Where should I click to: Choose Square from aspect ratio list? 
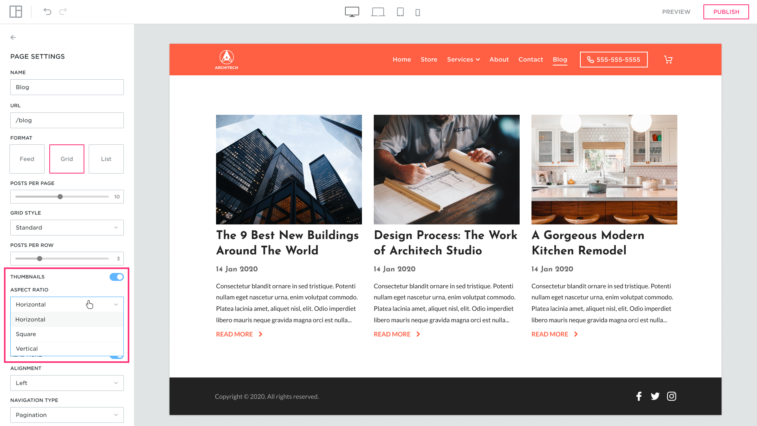[26, 334]
